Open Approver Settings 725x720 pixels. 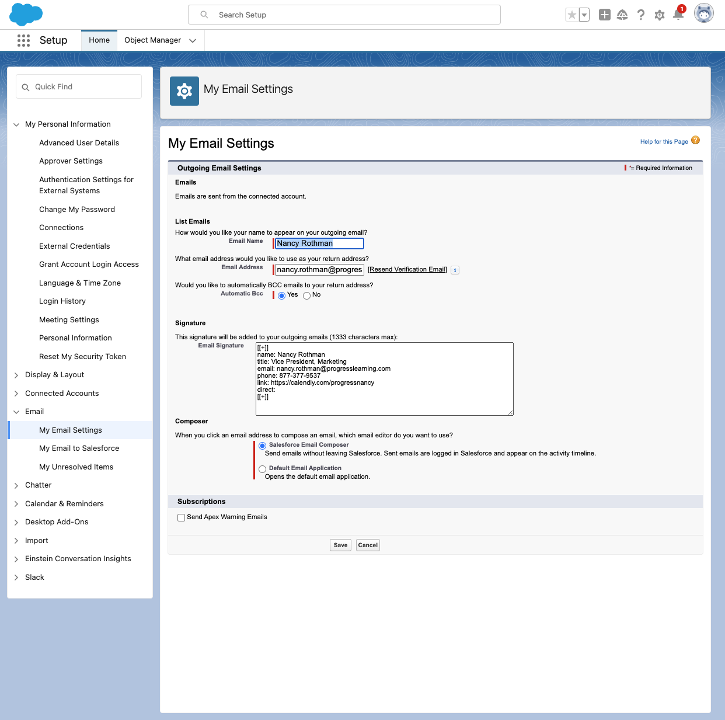point(71,161)
